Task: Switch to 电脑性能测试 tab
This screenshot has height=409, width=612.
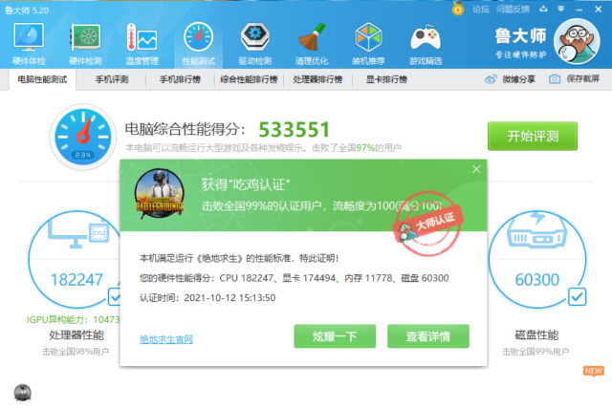Action: click(x=42, y=79)
